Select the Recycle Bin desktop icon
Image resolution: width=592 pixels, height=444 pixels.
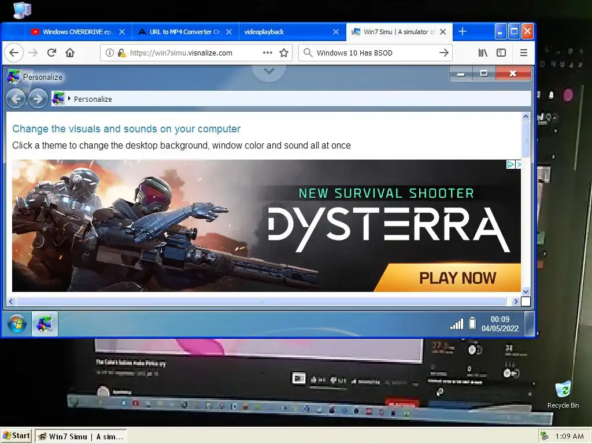[x=563, y=394]
